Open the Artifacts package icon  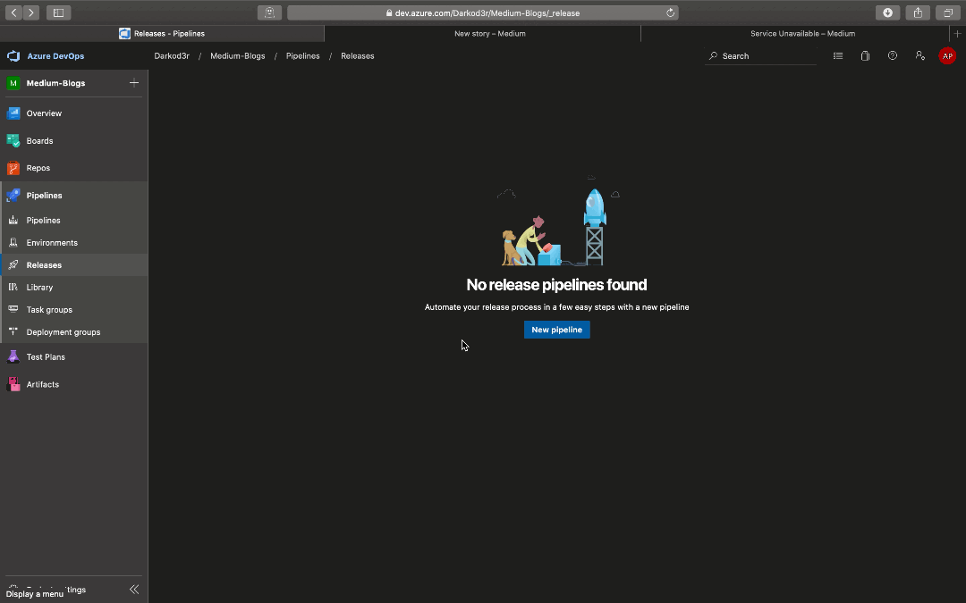click(13, 384)
